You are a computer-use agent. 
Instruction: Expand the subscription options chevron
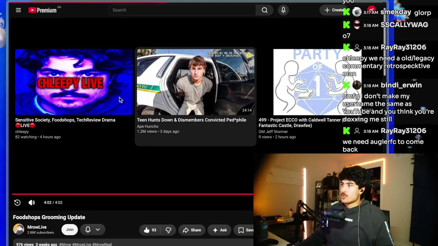point(98,230)
